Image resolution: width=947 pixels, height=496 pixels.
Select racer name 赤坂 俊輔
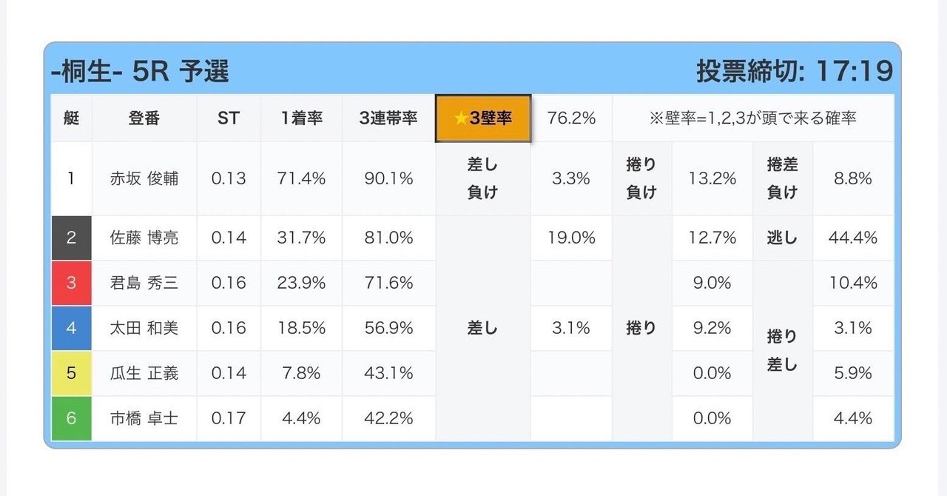[x=144, y=178]
